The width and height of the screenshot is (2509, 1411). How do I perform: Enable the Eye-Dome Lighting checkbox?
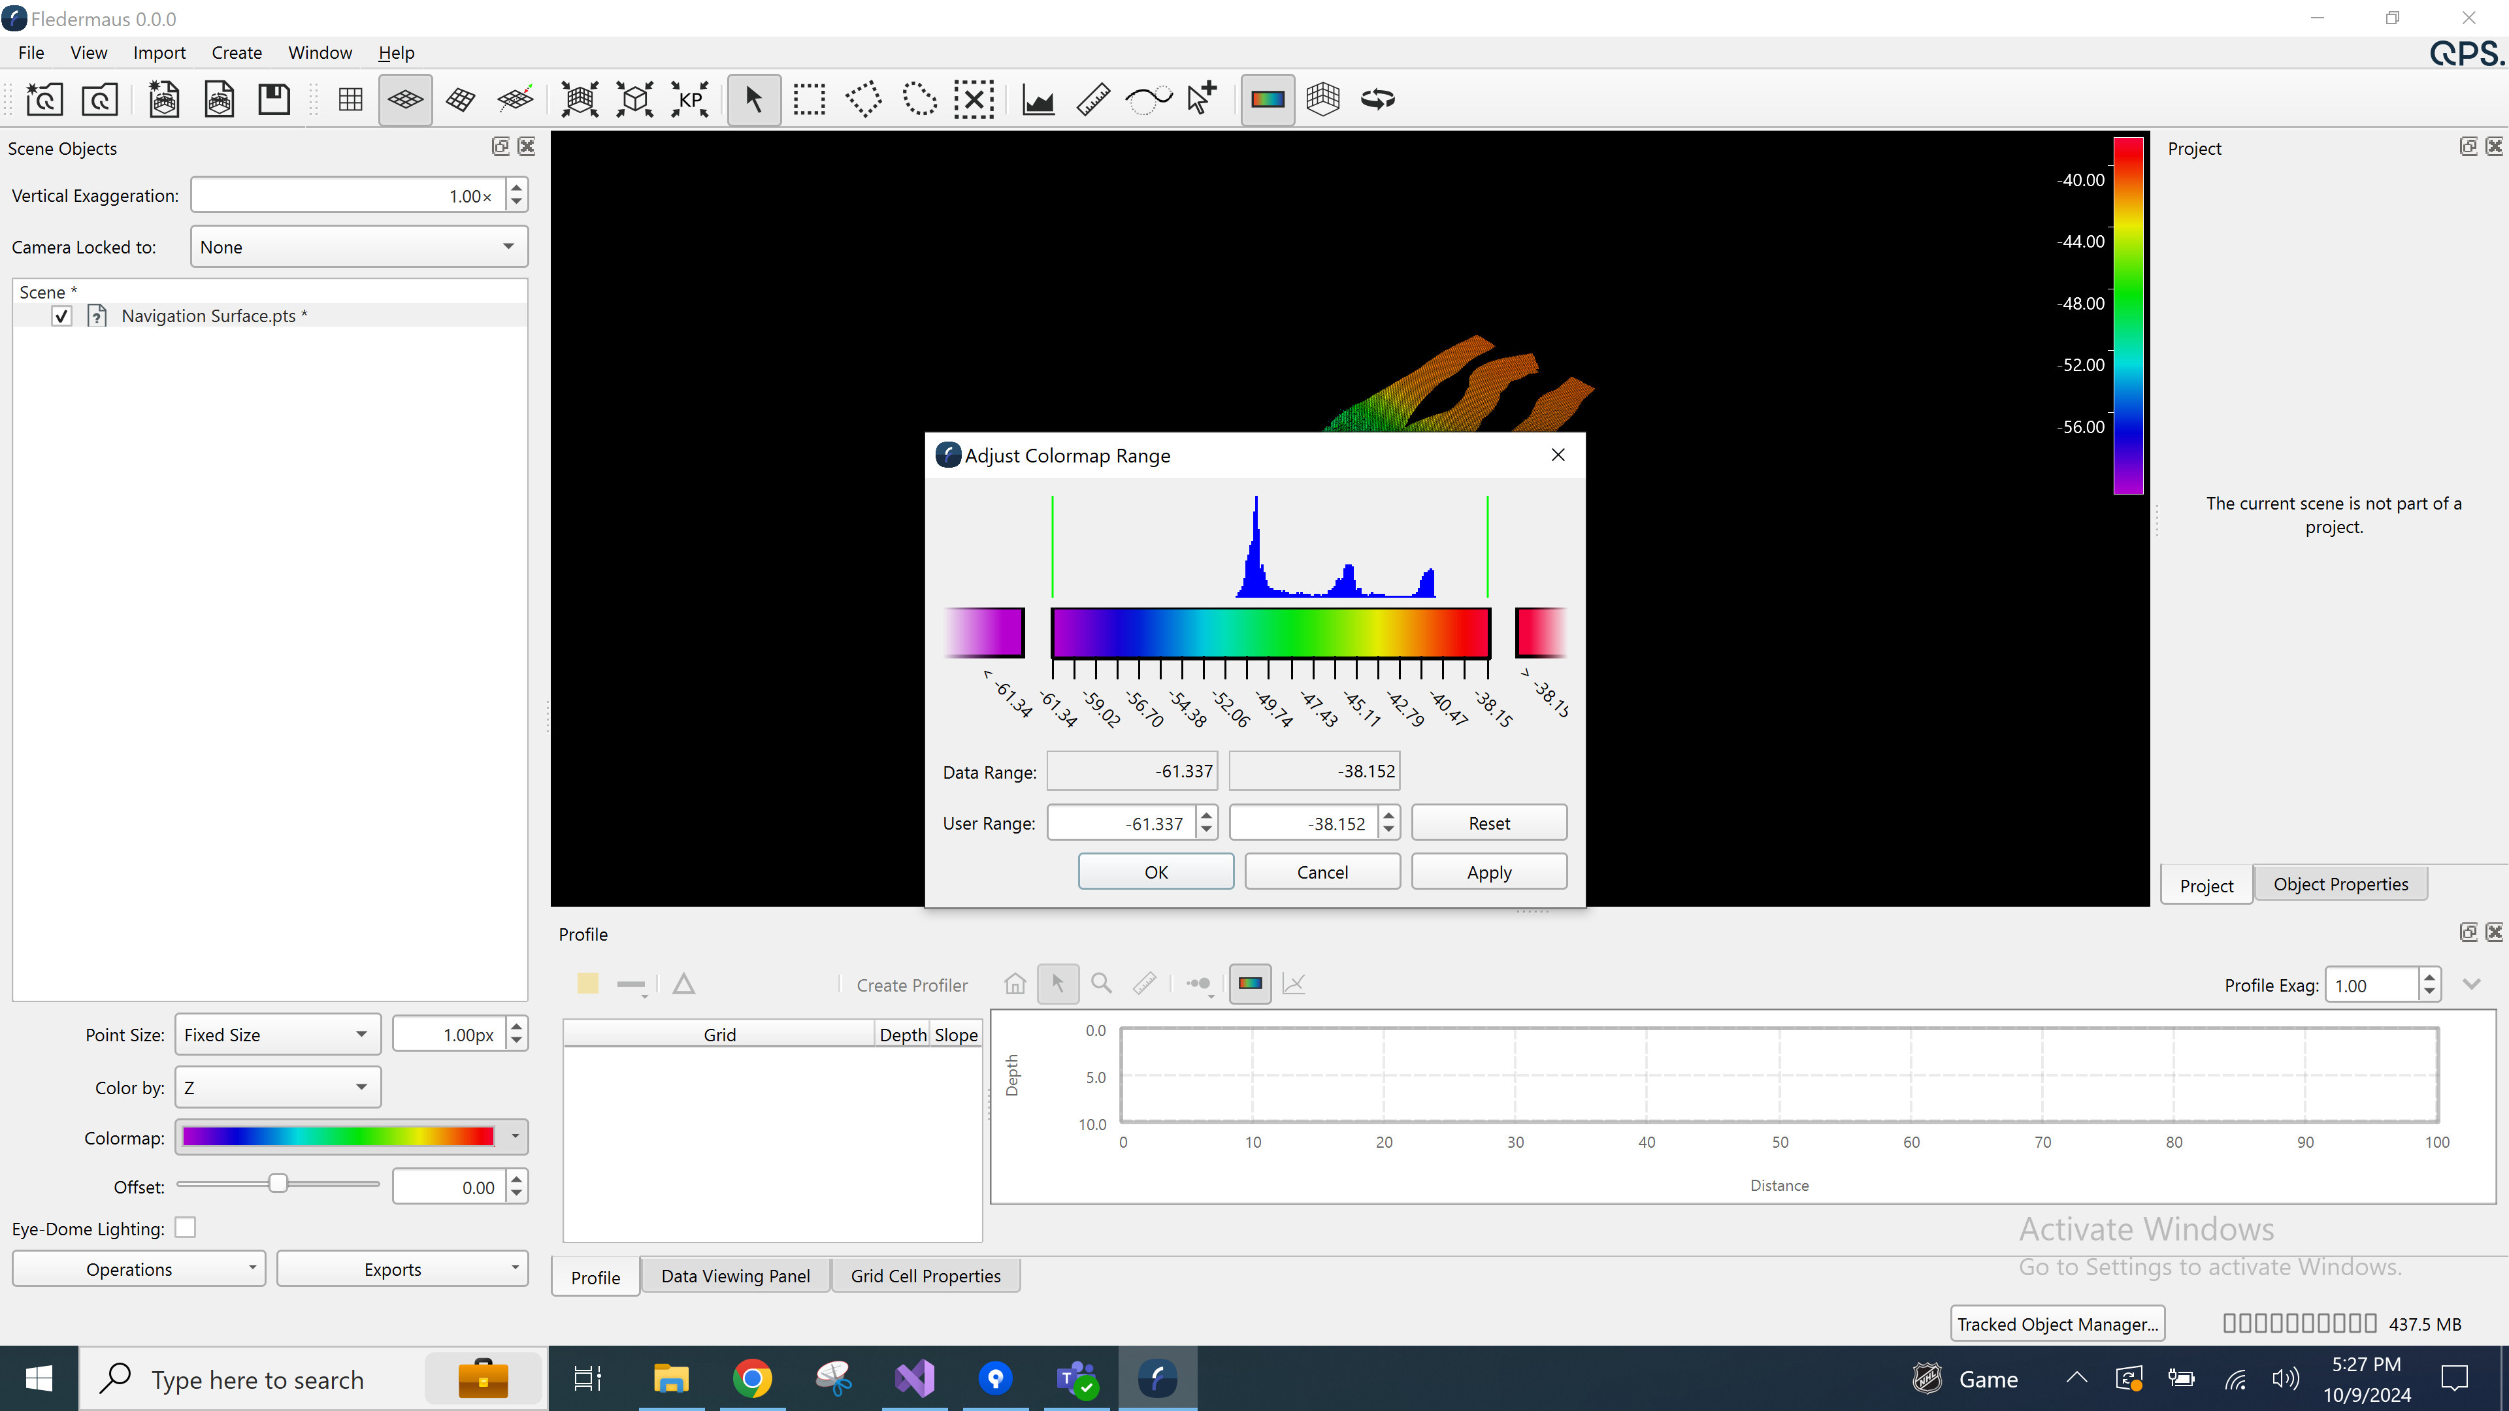click(185, 1228)
